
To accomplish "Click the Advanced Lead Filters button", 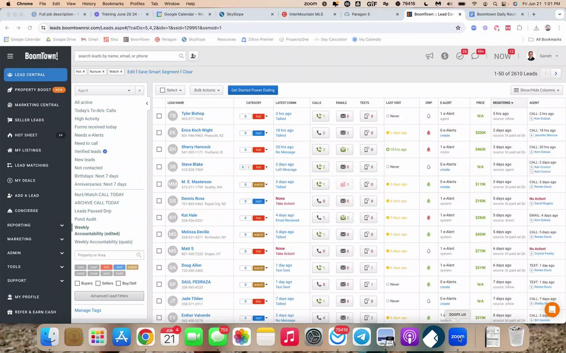I will 109,296.
